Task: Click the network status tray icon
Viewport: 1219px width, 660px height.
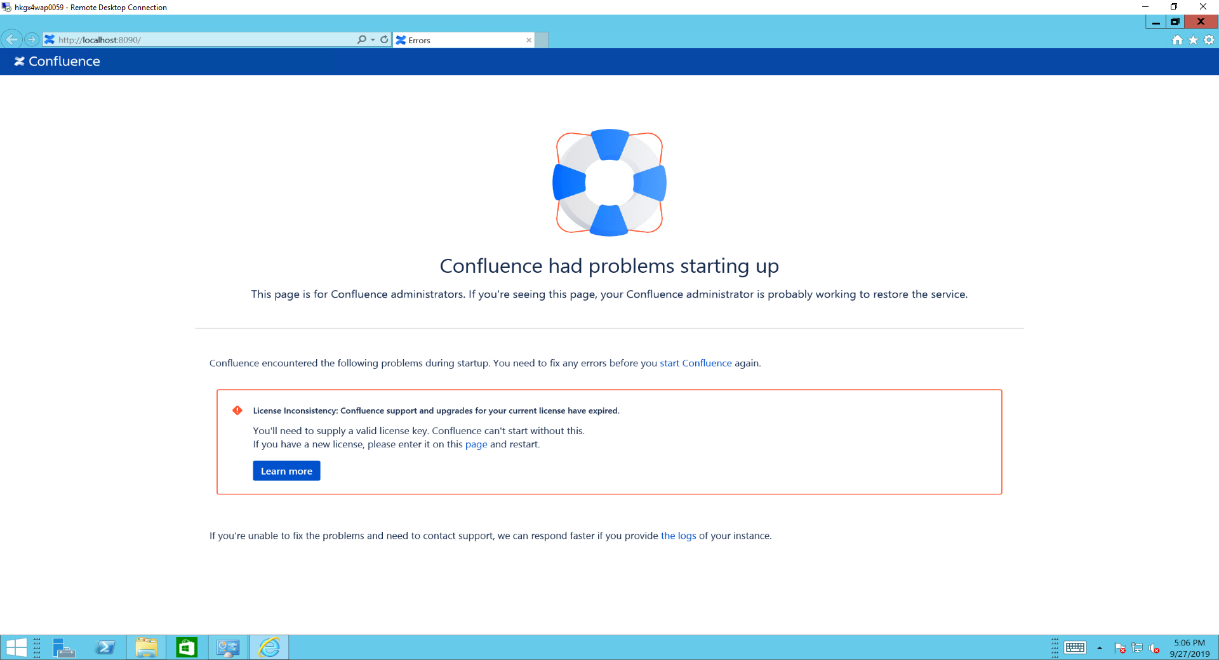Action: tap(1137, 648)
